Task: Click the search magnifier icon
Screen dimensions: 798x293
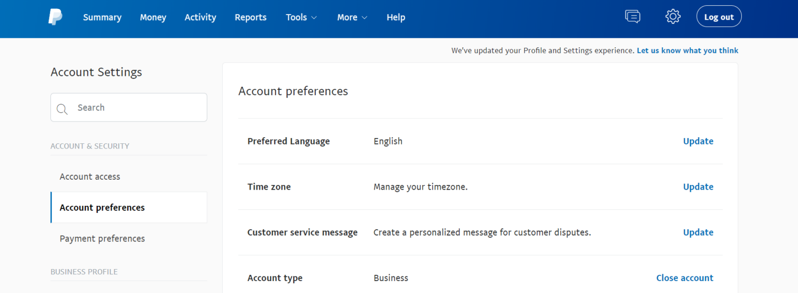Action: point(62,109)
